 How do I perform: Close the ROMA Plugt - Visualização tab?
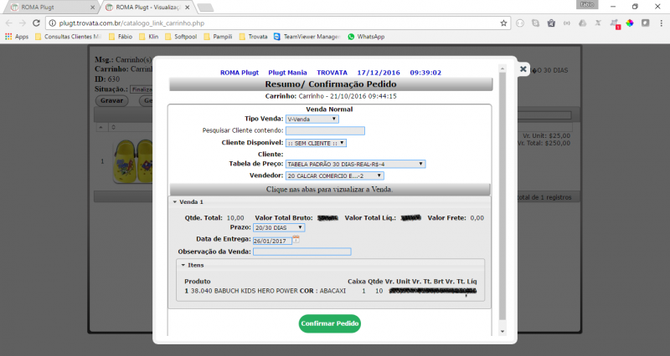pyautogui.click(x=187, y=8)
